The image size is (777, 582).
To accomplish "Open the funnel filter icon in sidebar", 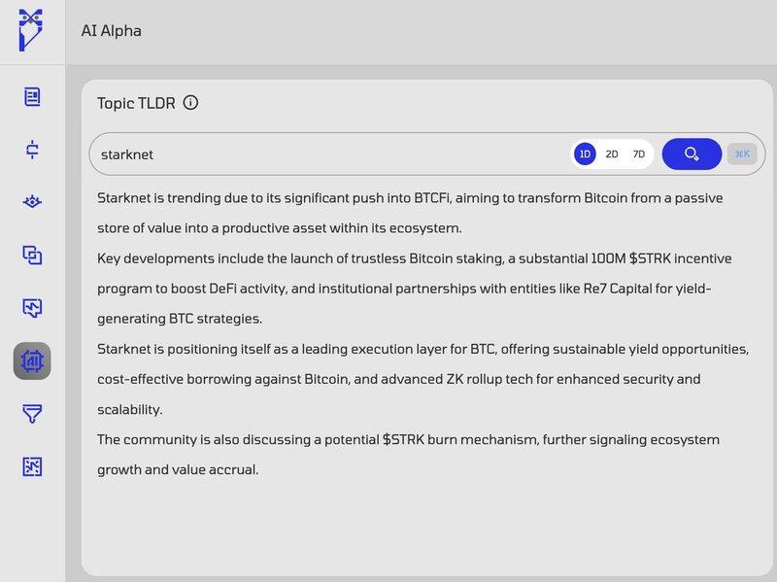I will click(32, 414).
